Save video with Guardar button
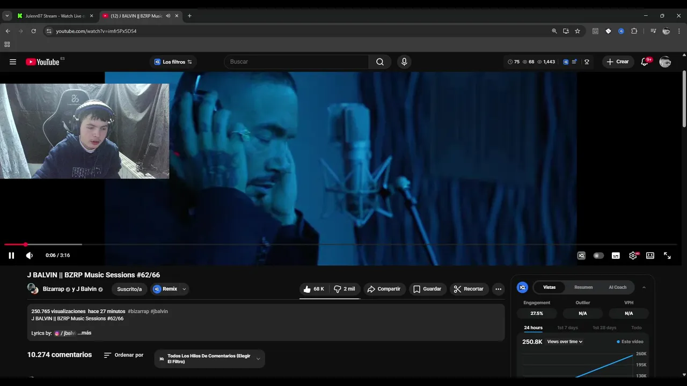 (x=427, y=289)
